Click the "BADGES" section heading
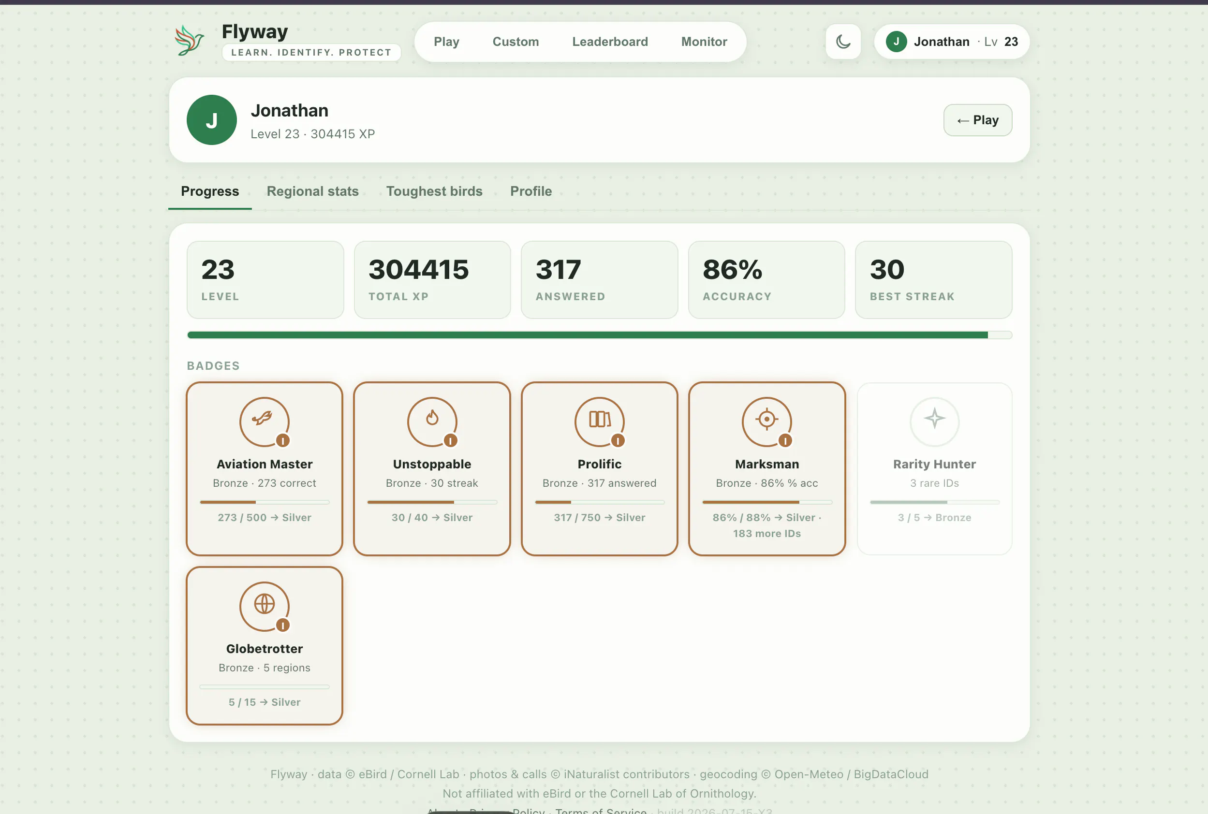1208x814 pixels. tap(213, 366)
